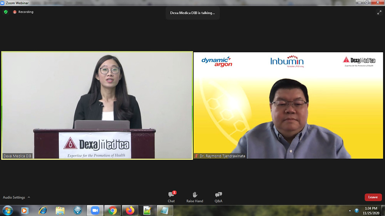Image resolution: width=385 pixels, height=216 pixels.
Task: Click the network tray icon
Action: click(x=357, y=211)
